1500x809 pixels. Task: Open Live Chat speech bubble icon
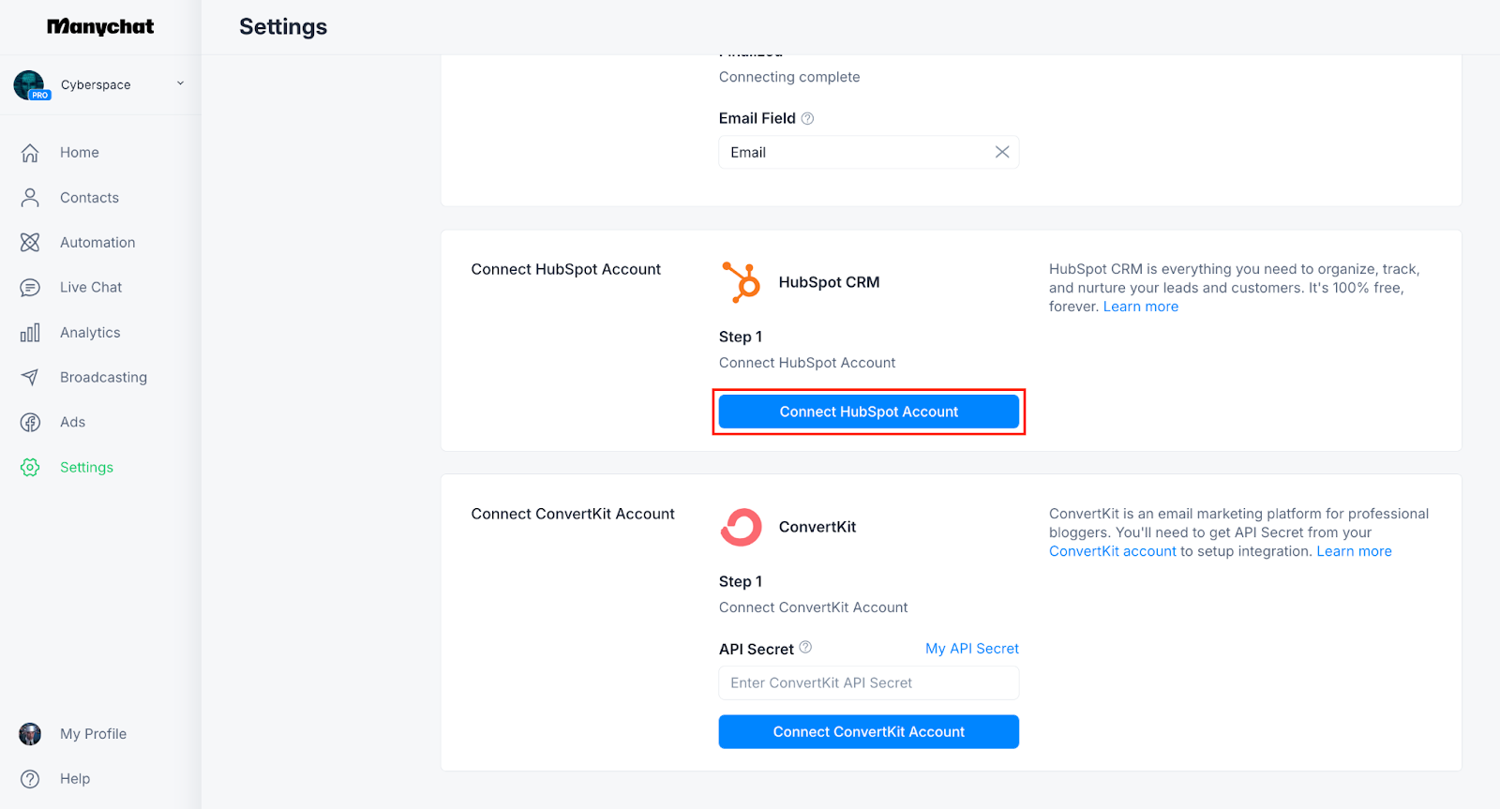[30, 288]
